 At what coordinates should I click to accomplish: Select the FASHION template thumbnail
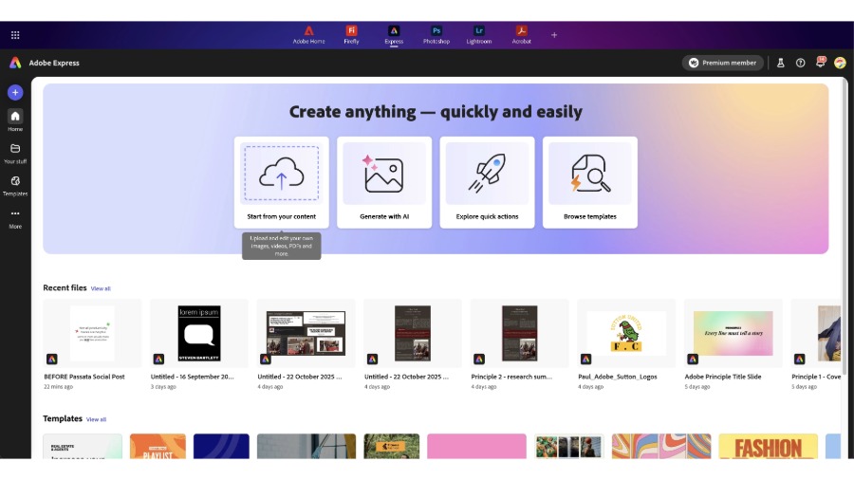768,446
